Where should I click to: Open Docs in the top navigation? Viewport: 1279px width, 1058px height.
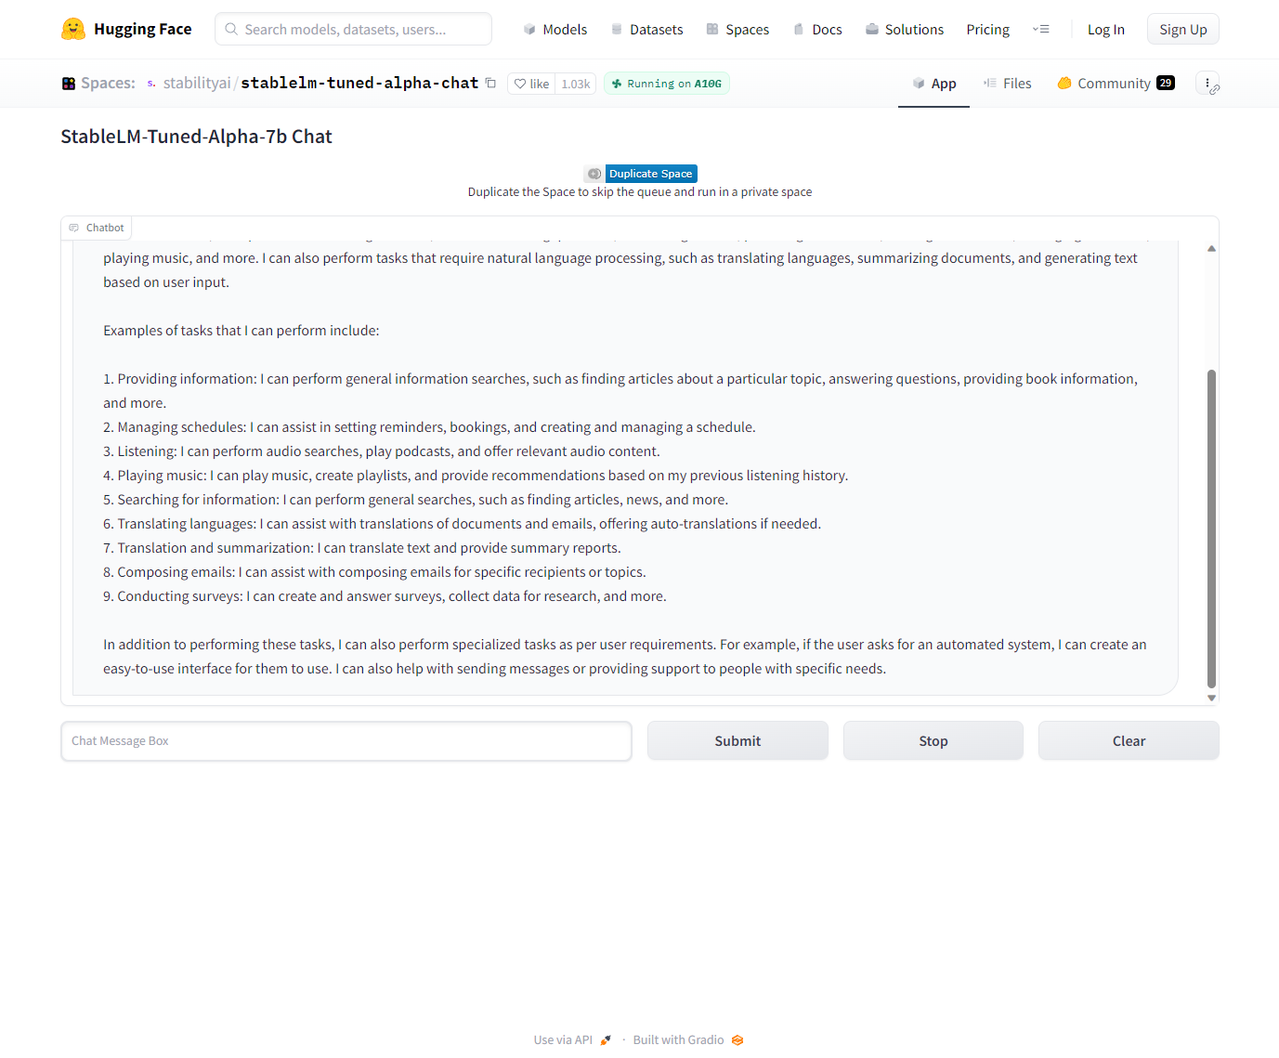tap(817, 30)
